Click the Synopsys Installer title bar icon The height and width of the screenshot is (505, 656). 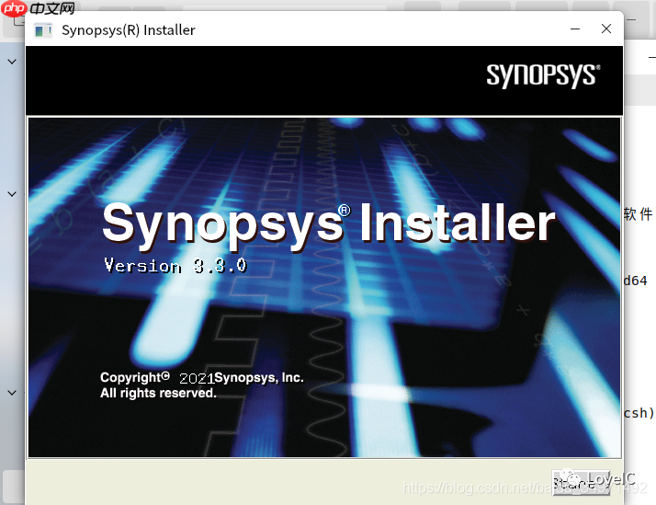43,30
